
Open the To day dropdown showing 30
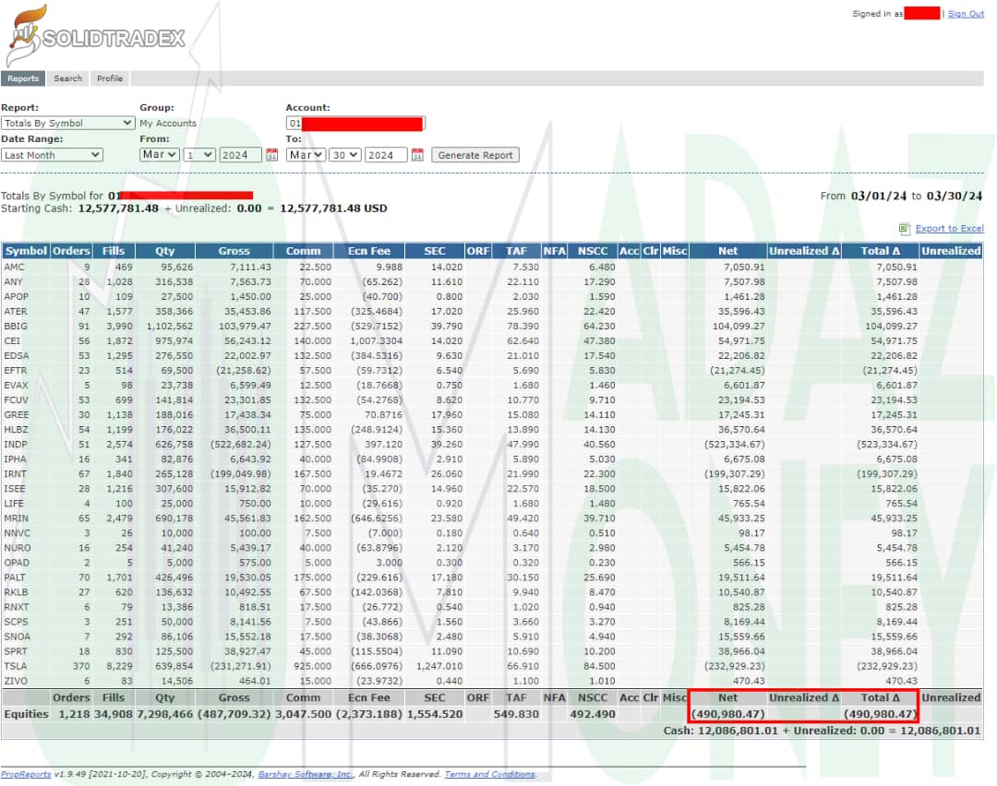[x=345, y=155]
